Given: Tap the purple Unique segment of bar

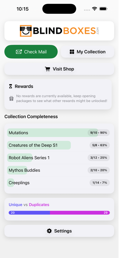Looking at the screenshot, I should pos(29,213).
